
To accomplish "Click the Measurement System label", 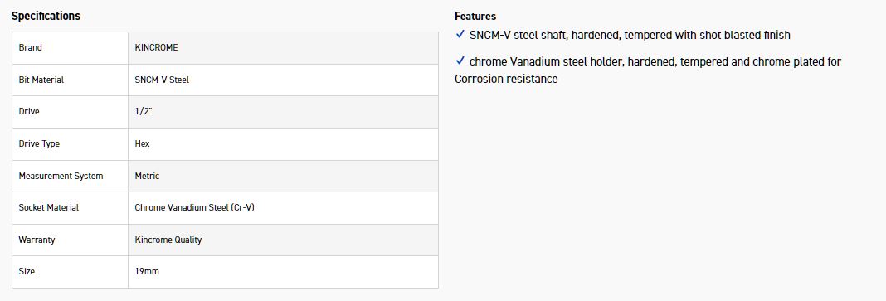I will [61, 176].
